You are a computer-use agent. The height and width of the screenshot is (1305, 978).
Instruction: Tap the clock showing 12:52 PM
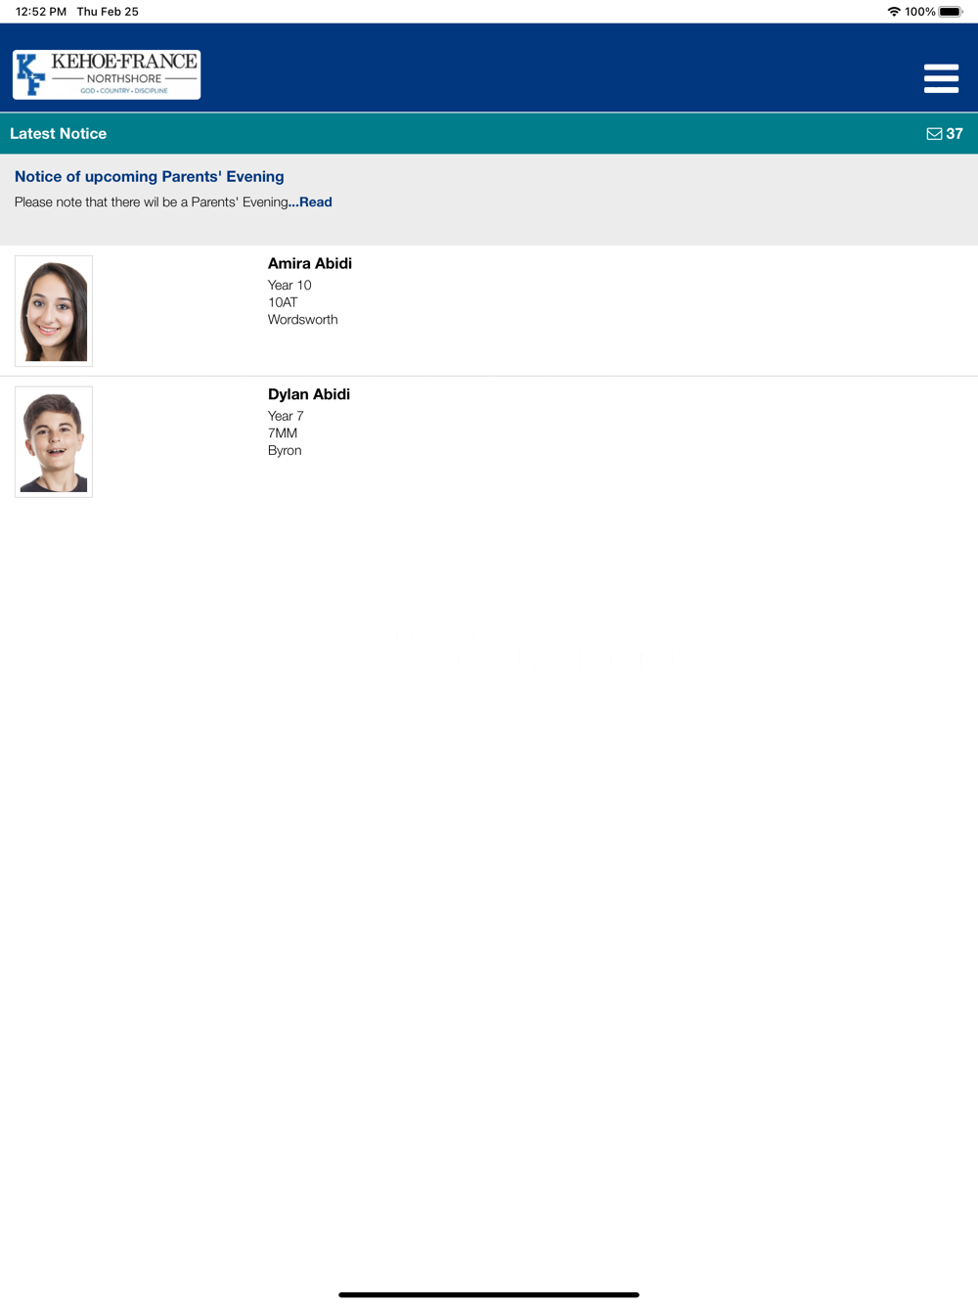(x=41, y=12)
